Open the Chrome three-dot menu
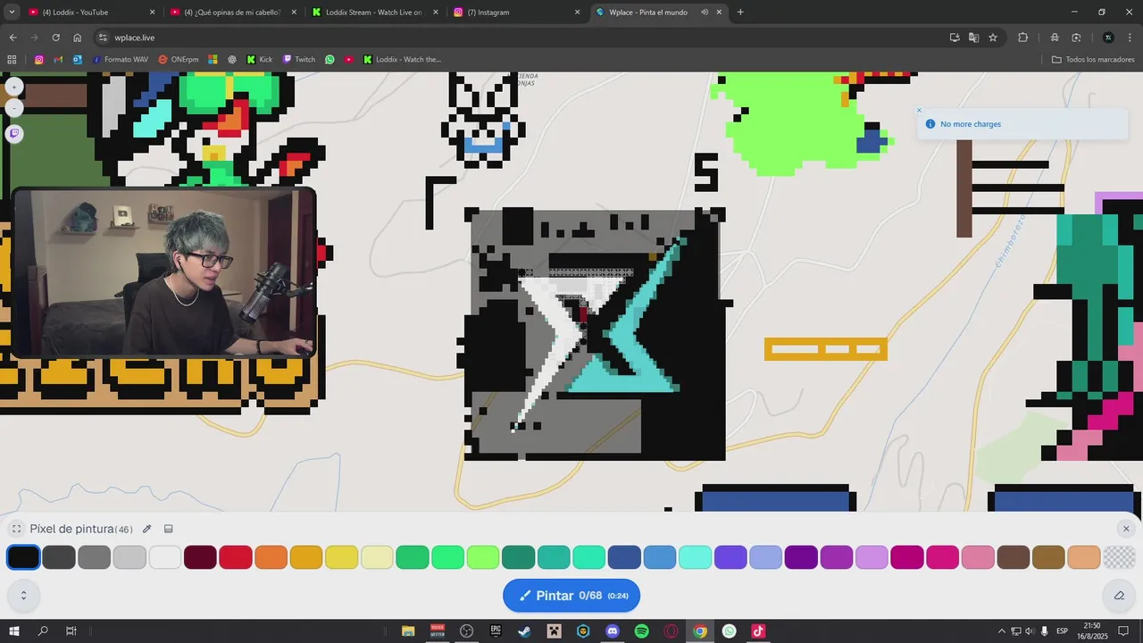The width and height of the screenshot is (1143, 643). coord(1130,38)
